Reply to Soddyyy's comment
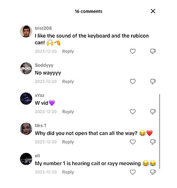The width and height of the screenshot is (177, 188). click(68, 82)
